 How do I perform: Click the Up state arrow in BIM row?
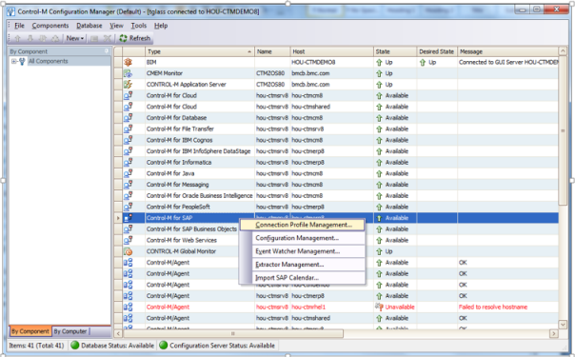[x=379, y=63]
